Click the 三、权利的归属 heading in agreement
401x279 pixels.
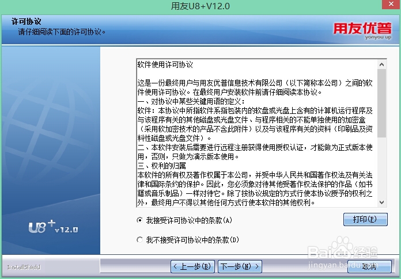coord(162,166)
